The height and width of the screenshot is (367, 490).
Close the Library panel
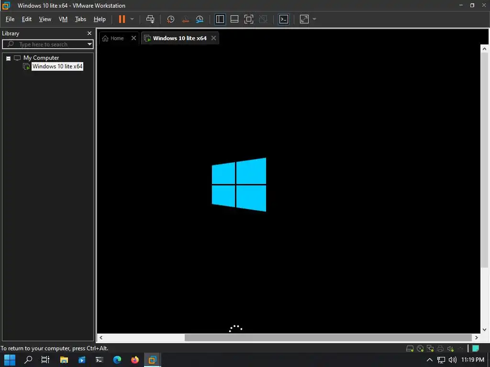coord(89,33)
